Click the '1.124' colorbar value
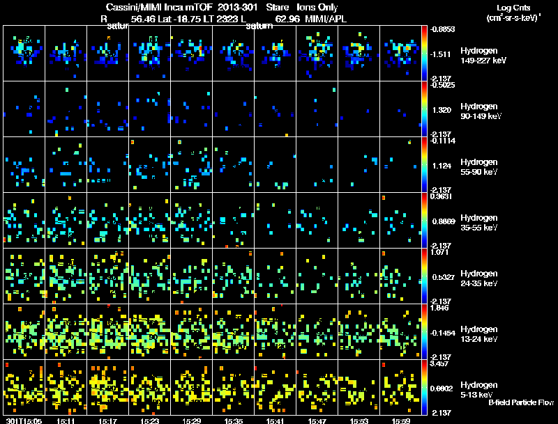This screenshot has height=424, width=558. (442, 166)
